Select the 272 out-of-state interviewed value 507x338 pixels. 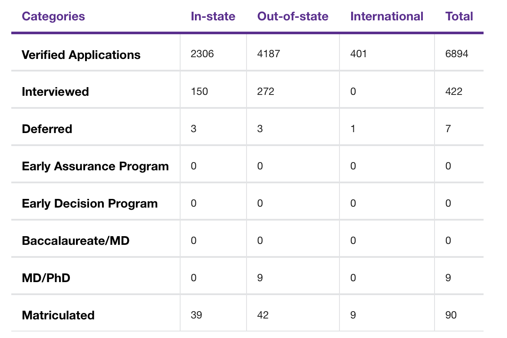[266, 92]
